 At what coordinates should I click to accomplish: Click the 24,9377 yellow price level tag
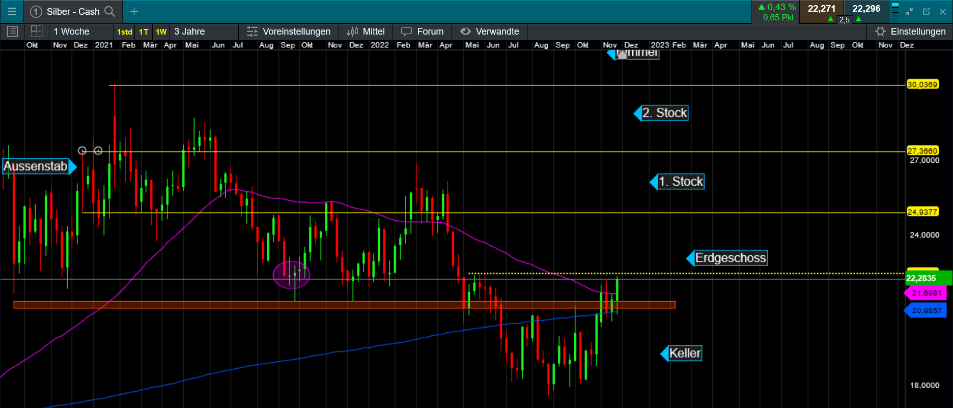point(922,212)
